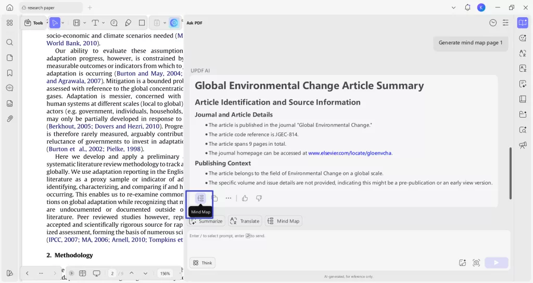This screenshot has height=283, width=533.
Task: Open a new tab with plus button
Action: click(90, 8)
